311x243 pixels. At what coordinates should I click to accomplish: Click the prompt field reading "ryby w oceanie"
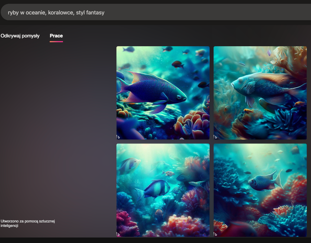(x=156, y=12)
